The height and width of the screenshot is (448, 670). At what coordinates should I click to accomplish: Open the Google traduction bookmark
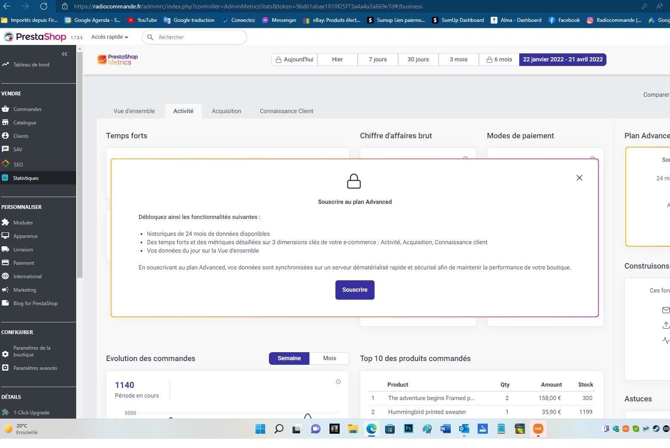click(x=189, y=20)
